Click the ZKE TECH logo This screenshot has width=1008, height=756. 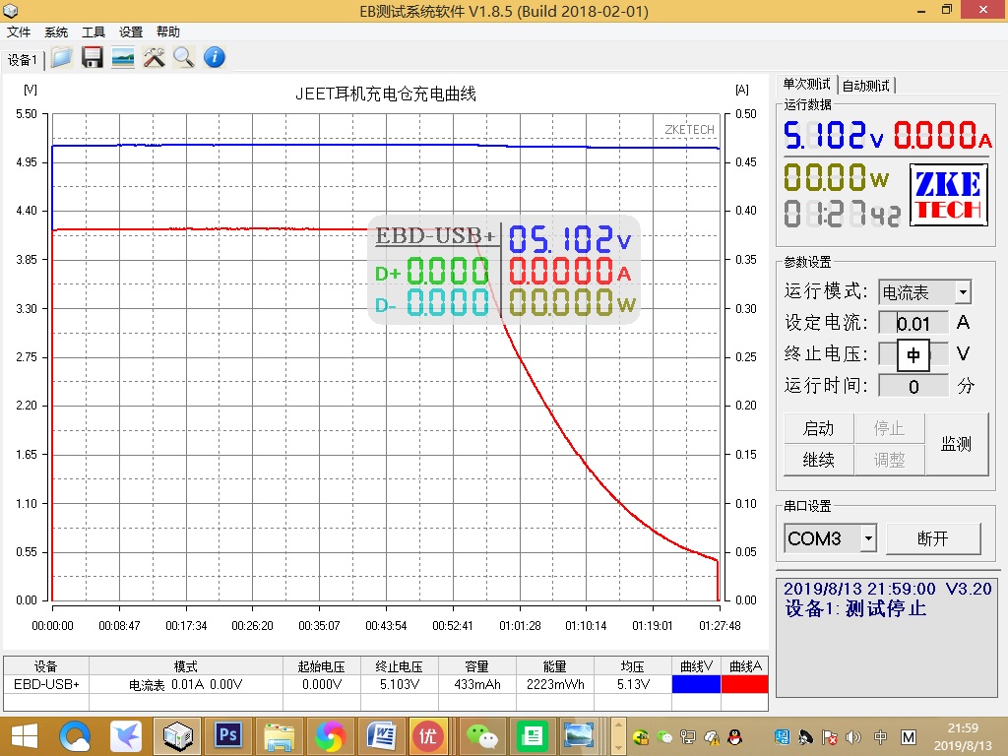pyautogui.click(x=948, y=195)
